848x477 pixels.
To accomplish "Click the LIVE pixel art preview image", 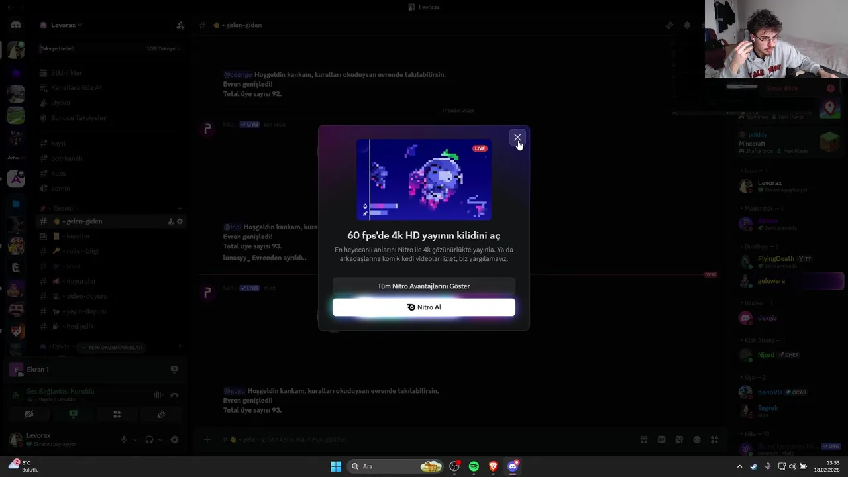I will pyautogui.click(x=424, y=180).
